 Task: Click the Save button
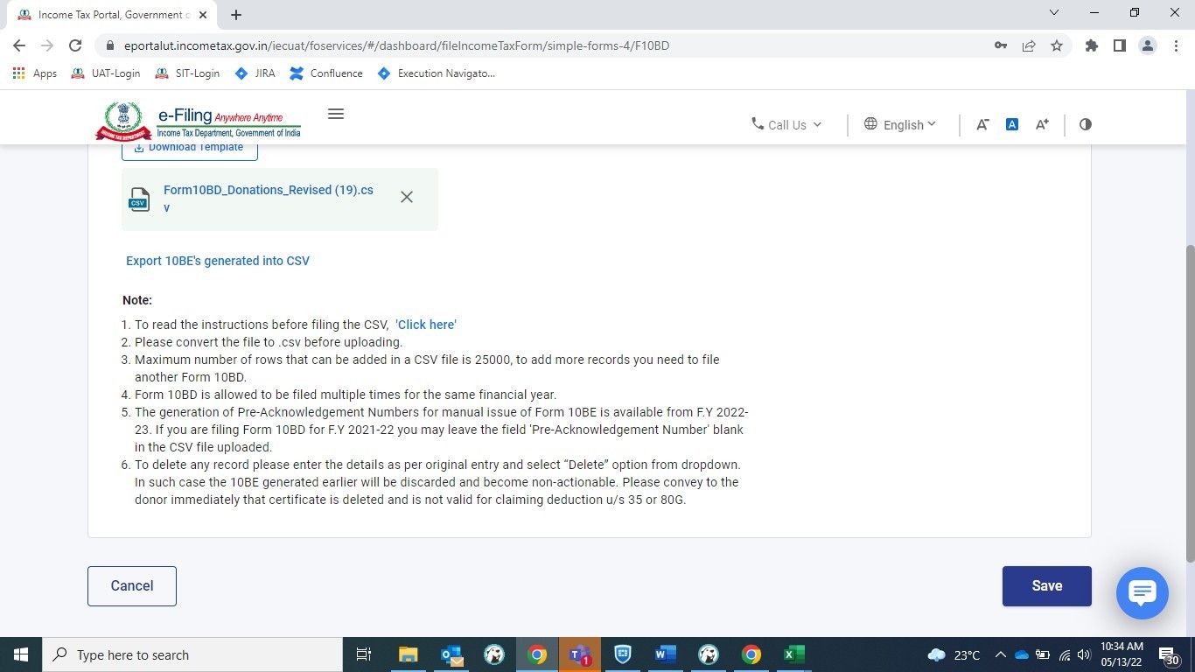1046,586
